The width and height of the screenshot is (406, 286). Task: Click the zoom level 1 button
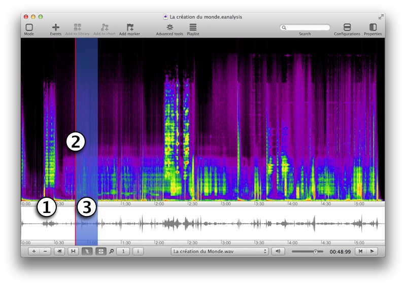click(123, 252)
